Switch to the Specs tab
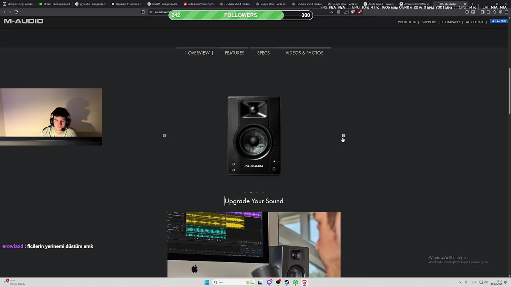This screenshot has width=511, height=287. (263, 53)
